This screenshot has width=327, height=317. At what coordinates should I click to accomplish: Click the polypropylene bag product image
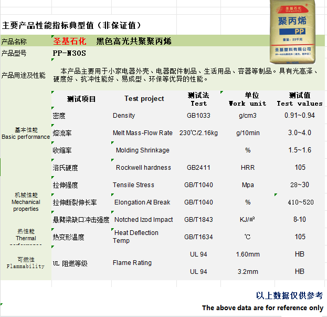(292, 32)
